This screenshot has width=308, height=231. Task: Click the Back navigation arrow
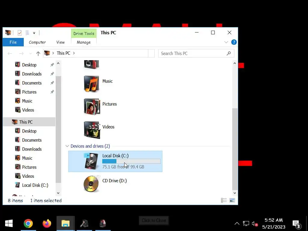(x=10, y=54)
